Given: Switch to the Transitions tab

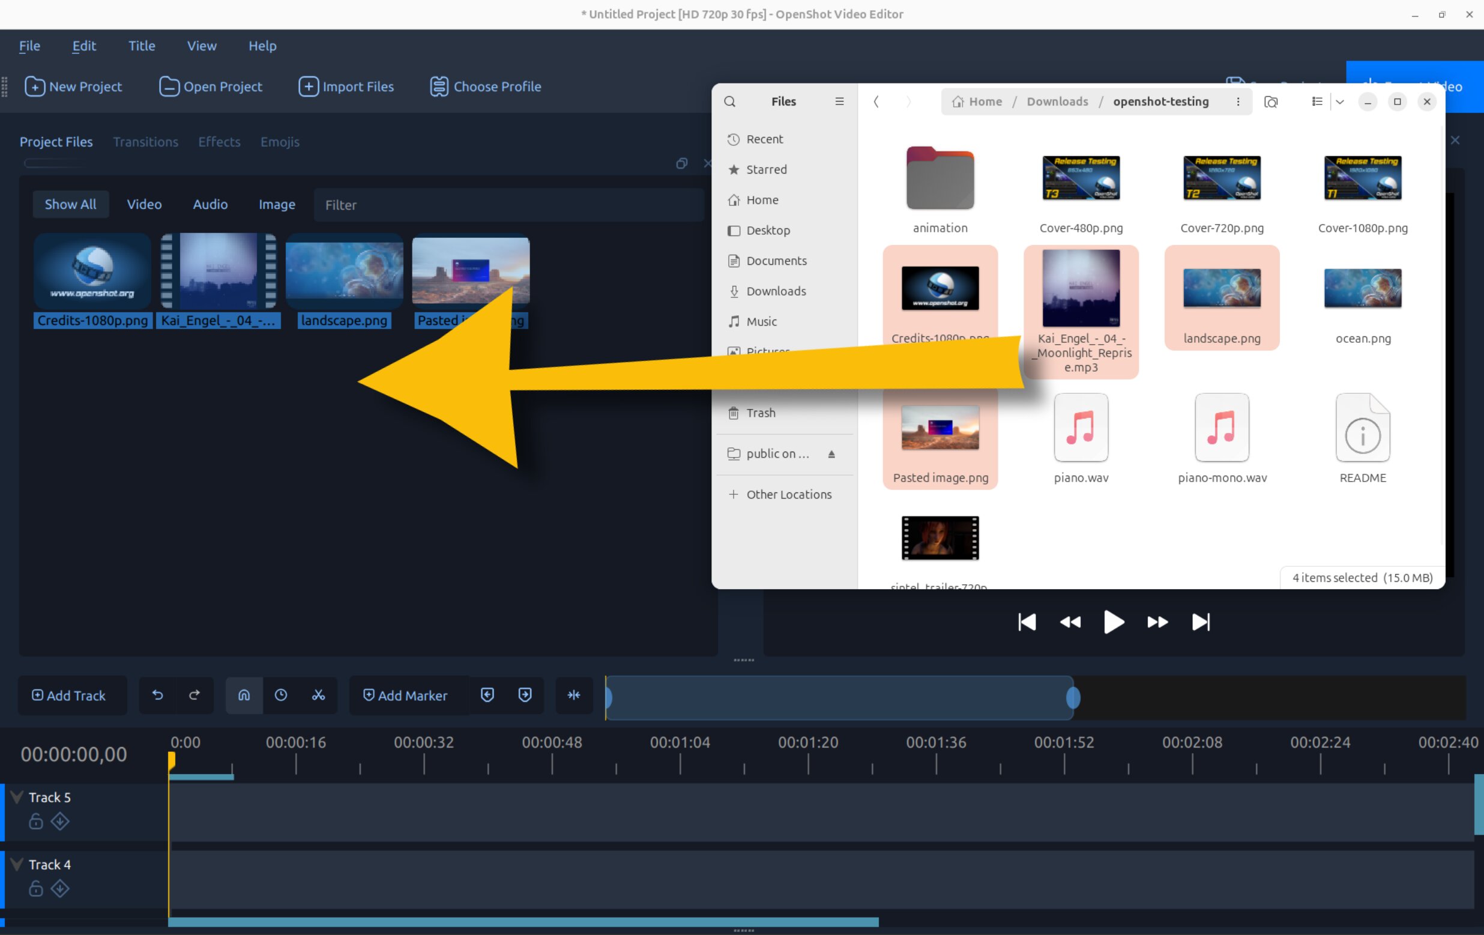Looking at the screenshot, I should pos(145,142).
